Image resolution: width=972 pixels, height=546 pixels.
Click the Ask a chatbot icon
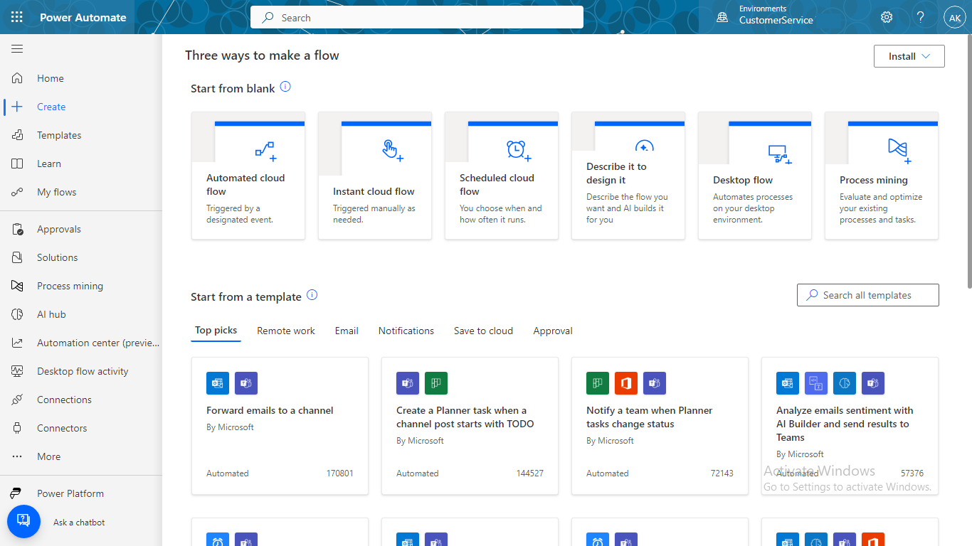pos(23,522)
